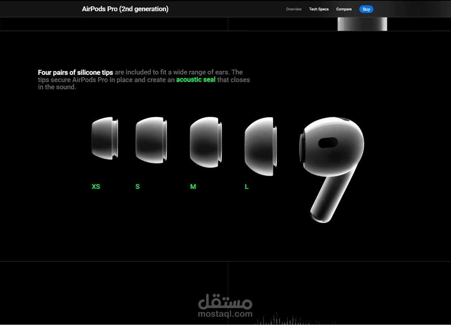Click the green M size label
This screenshot has height=325, width=451.
click(193, 187)
